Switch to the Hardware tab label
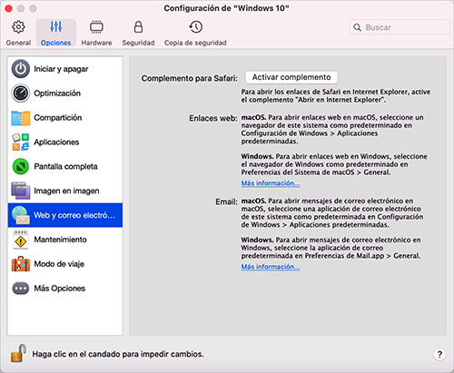The width and height of the screenshot is (454, 373). [x=96, y=43]
